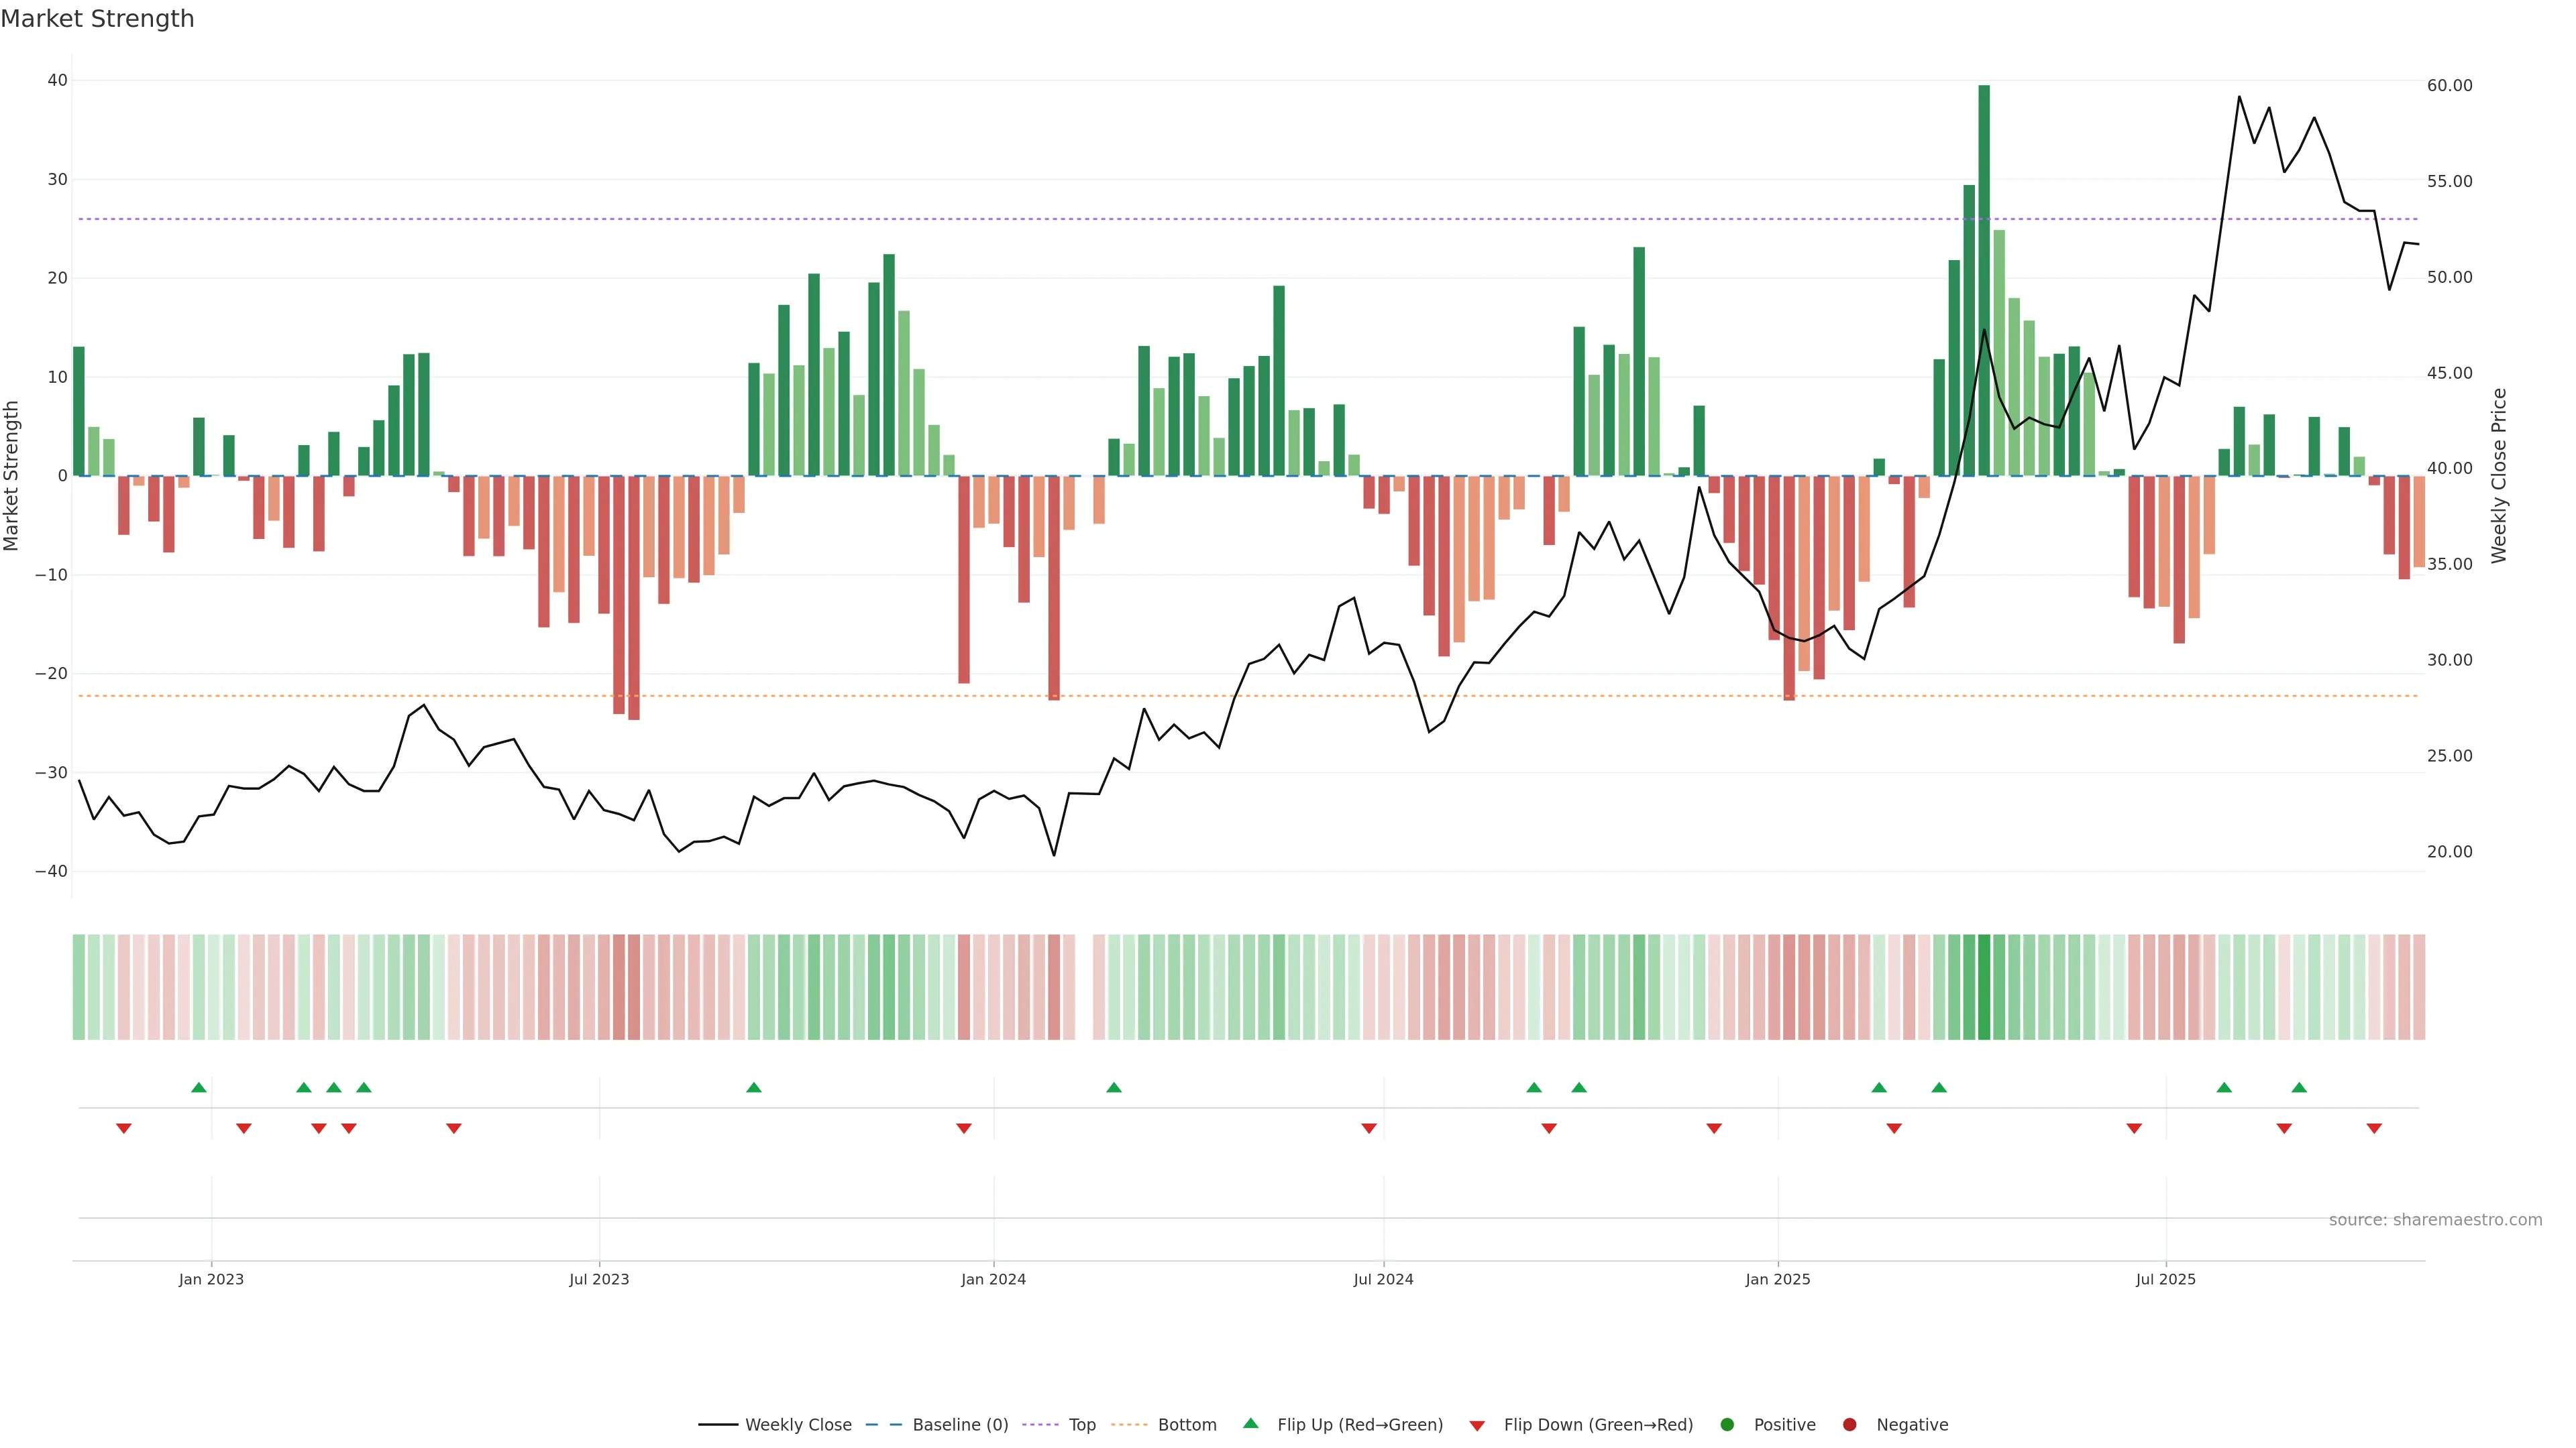This screenshot has width=2576, height=1448.
Task: Click the Weekly Close Price axis title
Action: pos(2499,476)
